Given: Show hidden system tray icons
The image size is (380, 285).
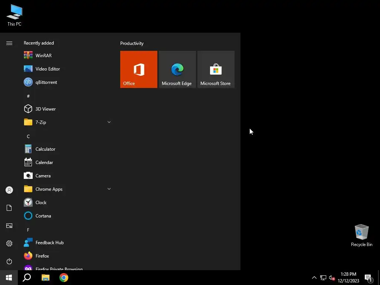Looking at the screenshot, I should tap(314, 278).
